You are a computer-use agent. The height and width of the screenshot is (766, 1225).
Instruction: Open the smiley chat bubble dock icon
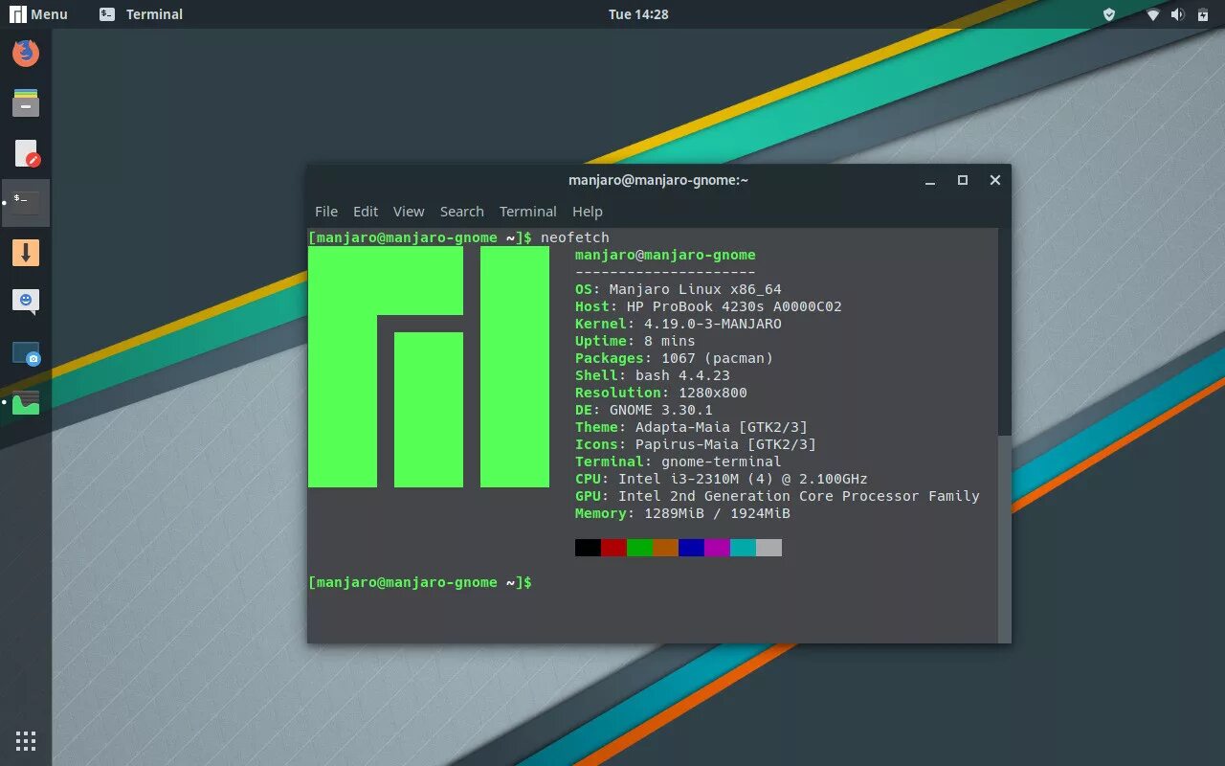tap(26, 302)
